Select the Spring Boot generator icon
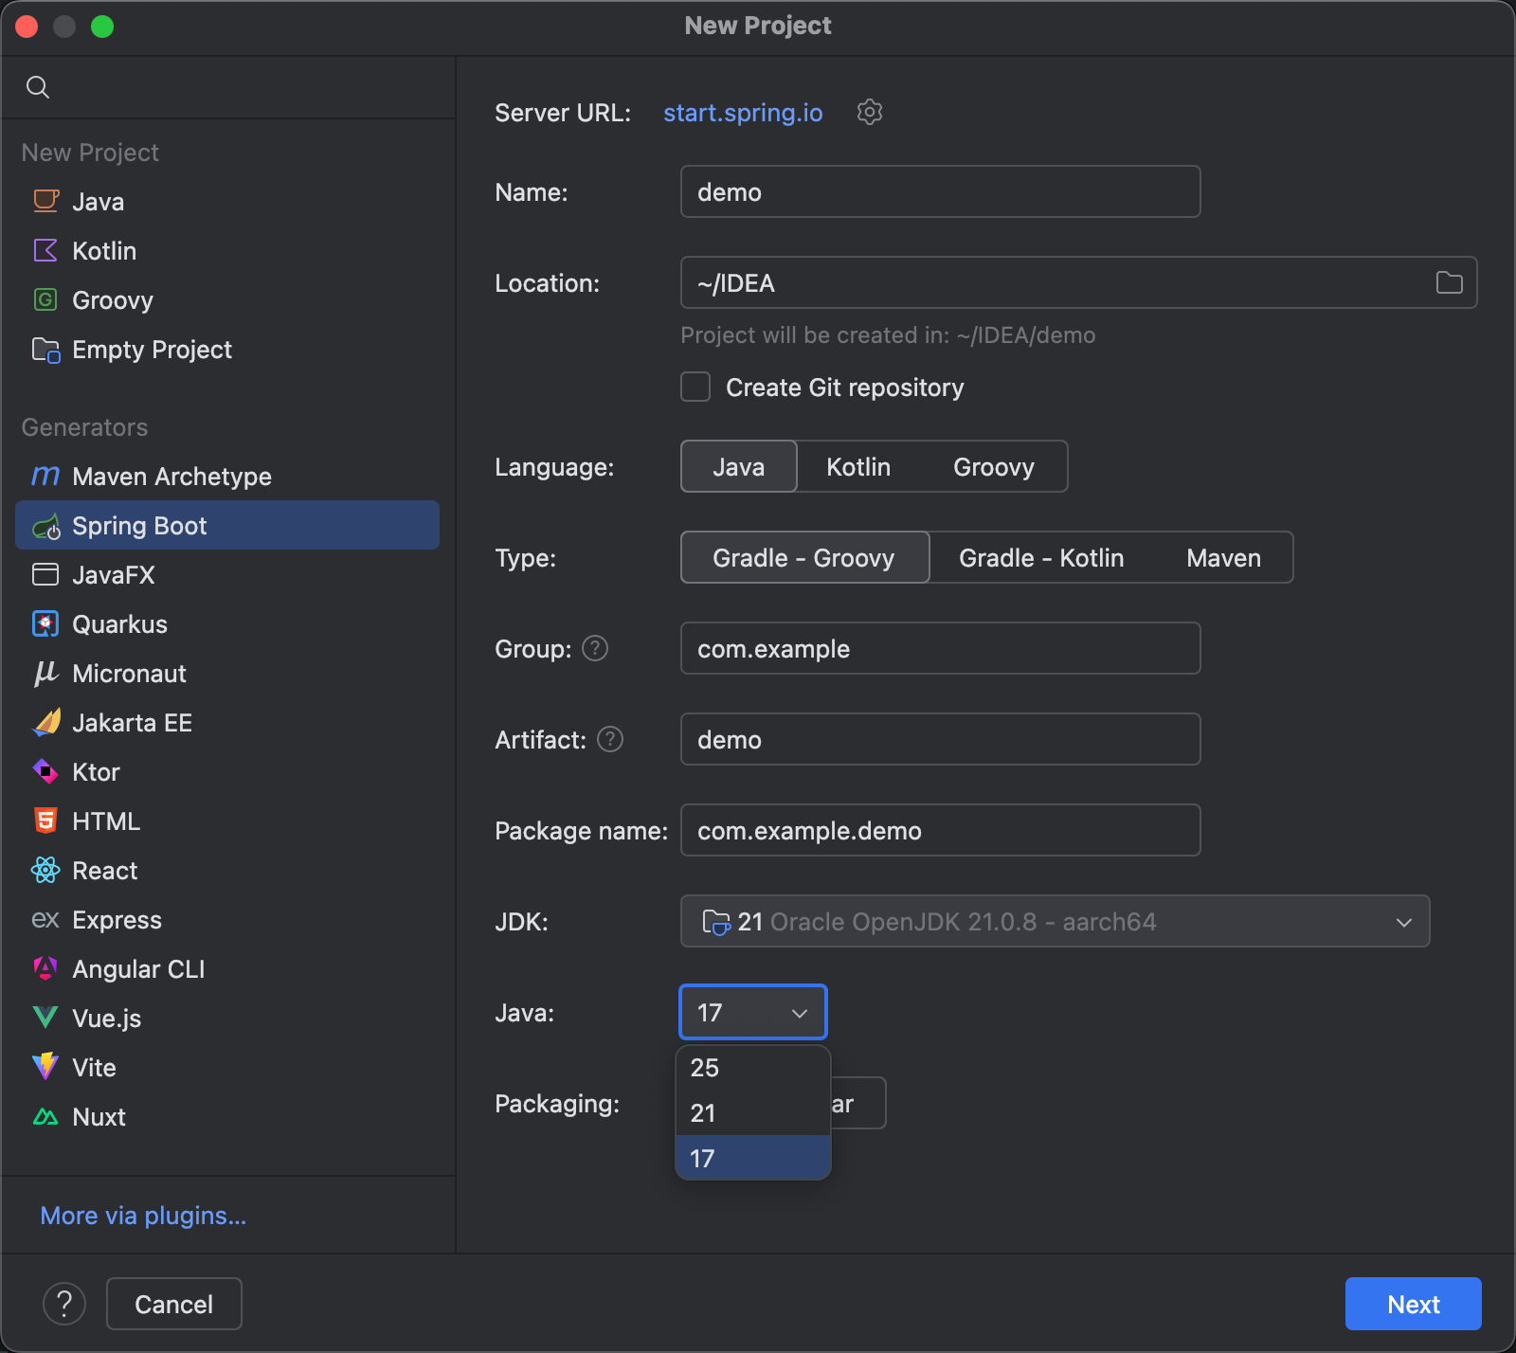Image resolution: width=1516 pixels, height=1353 pixels. [x=45, y=526]
